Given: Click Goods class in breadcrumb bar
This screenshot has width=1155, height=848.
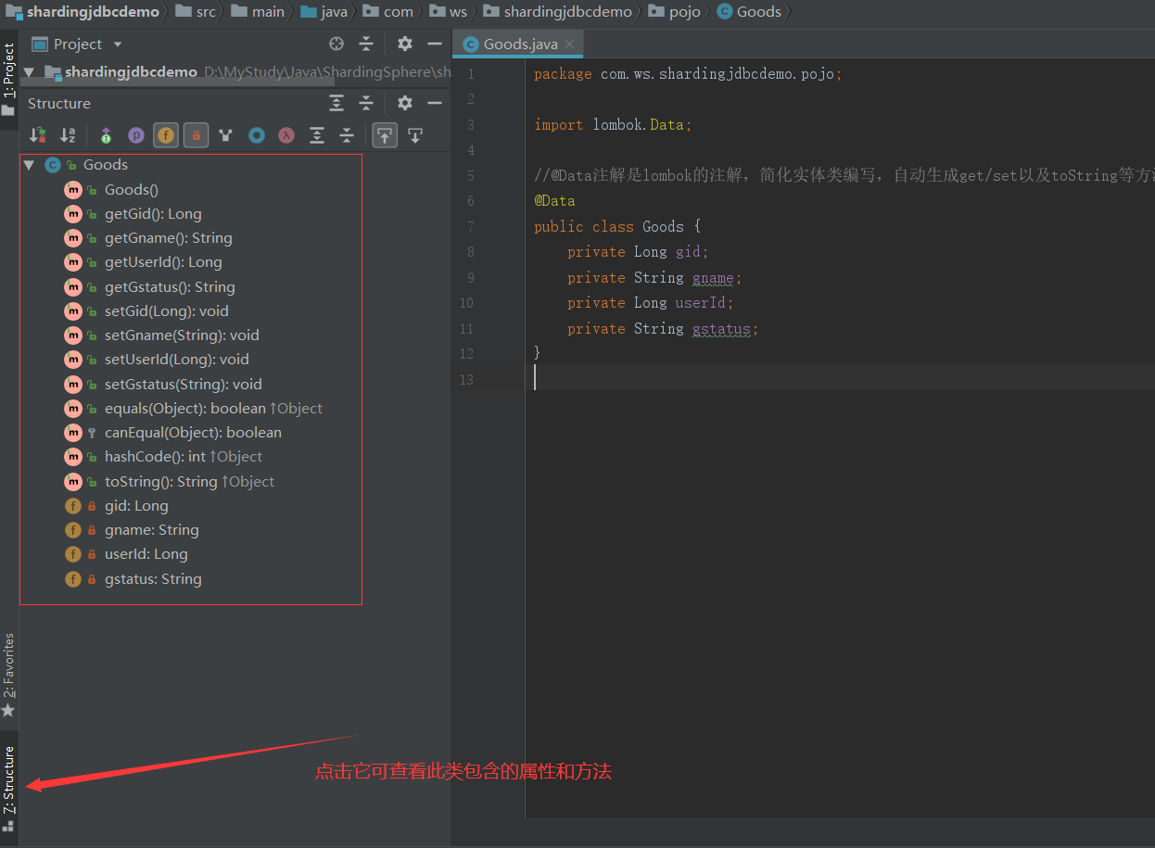Looking at the screenshot, I should (x=749, y=12).
